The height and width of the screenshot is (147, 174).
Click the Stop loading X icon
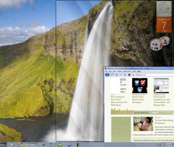pyautogui.click(x=121, y=75)
